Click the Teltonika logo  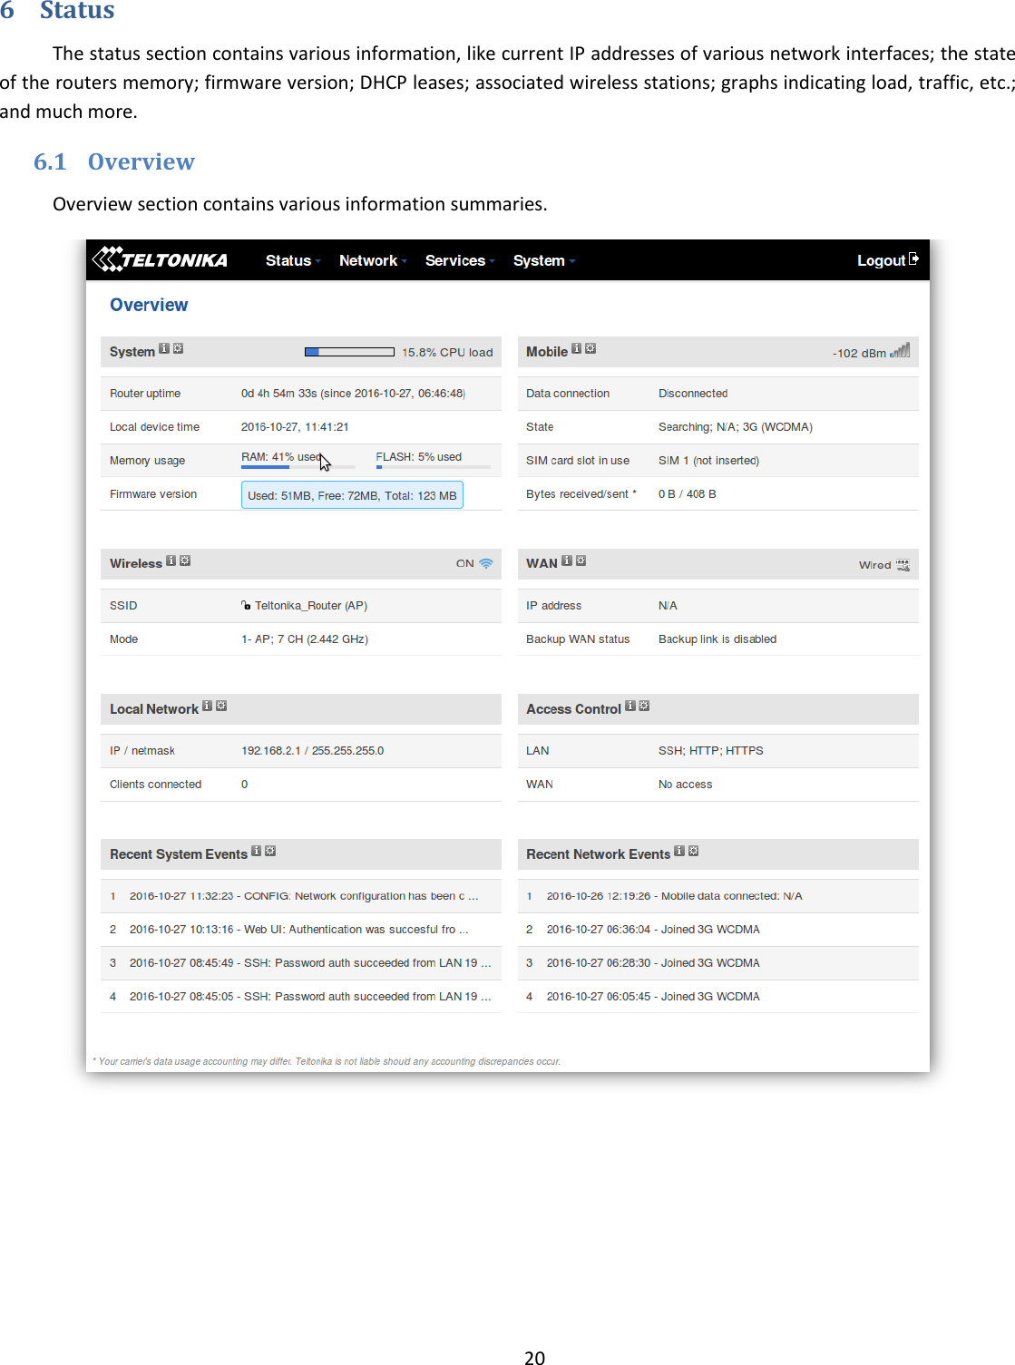[x=160, y=260]
